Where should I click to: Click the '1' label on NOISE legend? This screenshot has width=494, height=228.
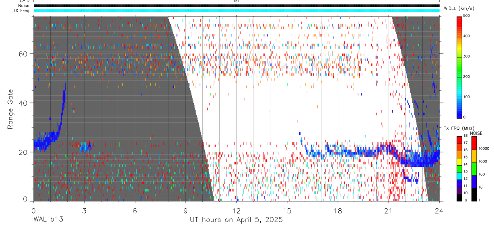pos(479,200)
